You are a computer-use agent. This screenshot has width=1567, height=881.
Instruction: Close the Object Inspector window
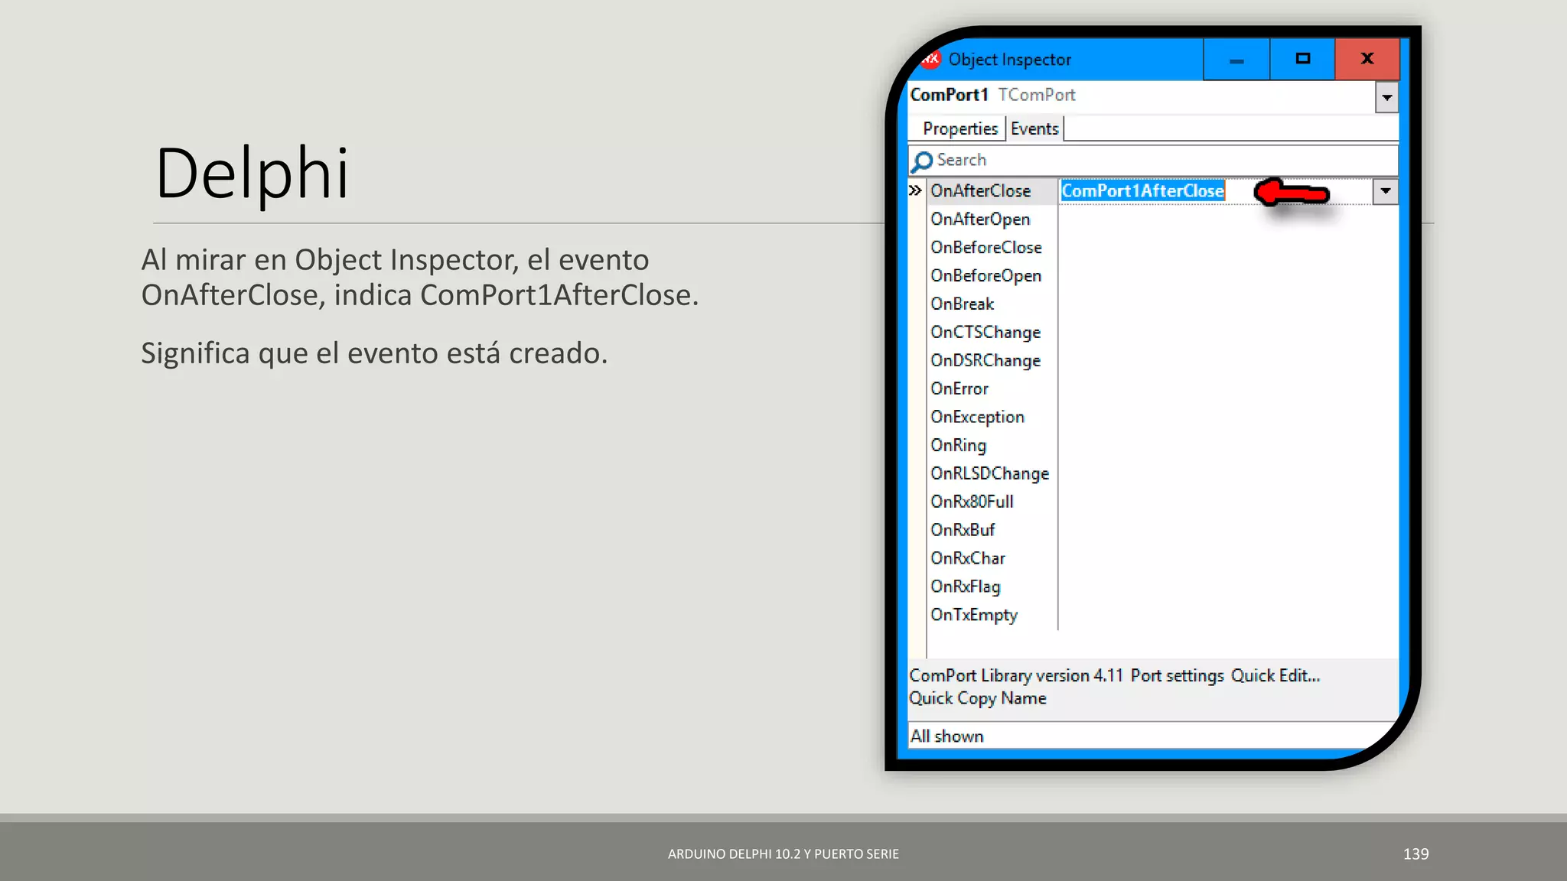tap(1367, 60)
